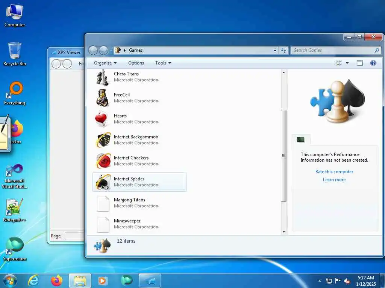
Task: Open the view options dropdown arrow
Action: coord(347,63)
